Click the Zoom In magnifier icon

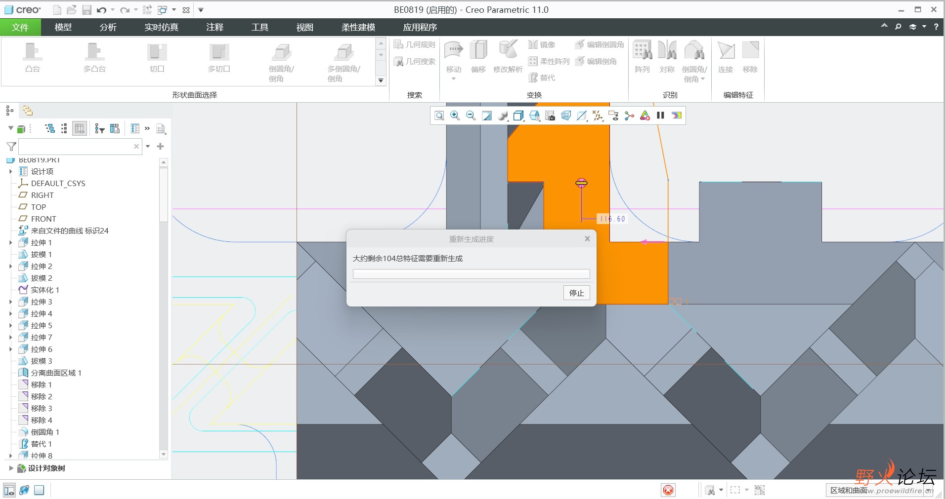[x=455, y=115]
